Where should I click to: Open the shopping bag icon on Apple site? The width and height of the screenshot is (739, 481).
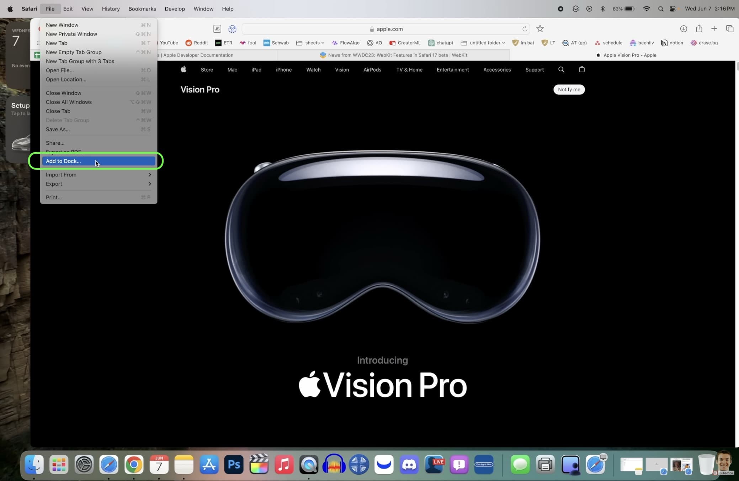point(581,69)
